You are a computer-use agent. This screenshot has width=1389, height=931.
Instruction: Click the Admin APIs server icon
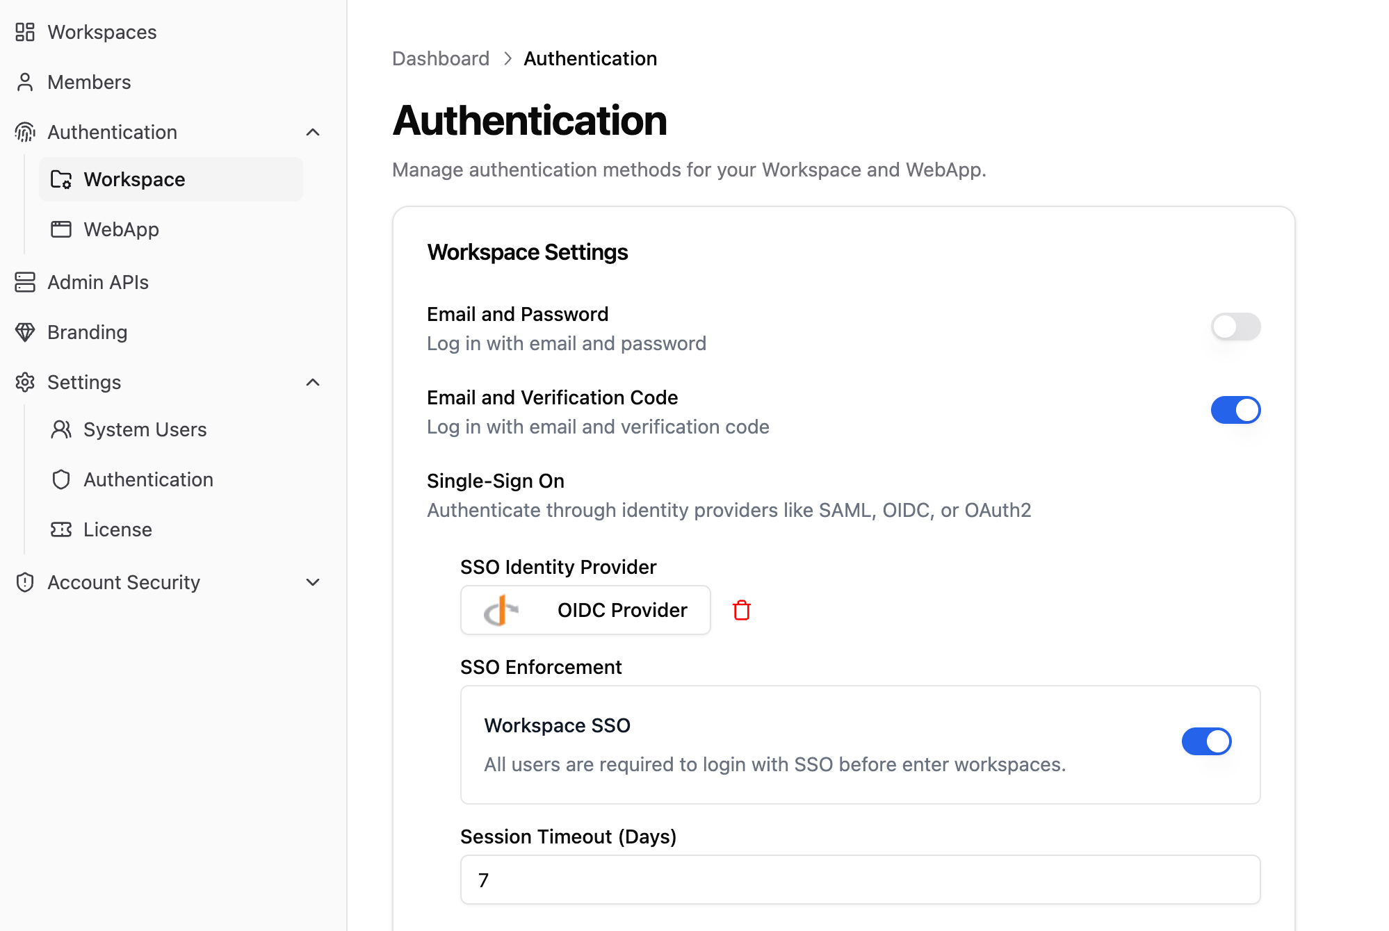(x=25, y=282)
